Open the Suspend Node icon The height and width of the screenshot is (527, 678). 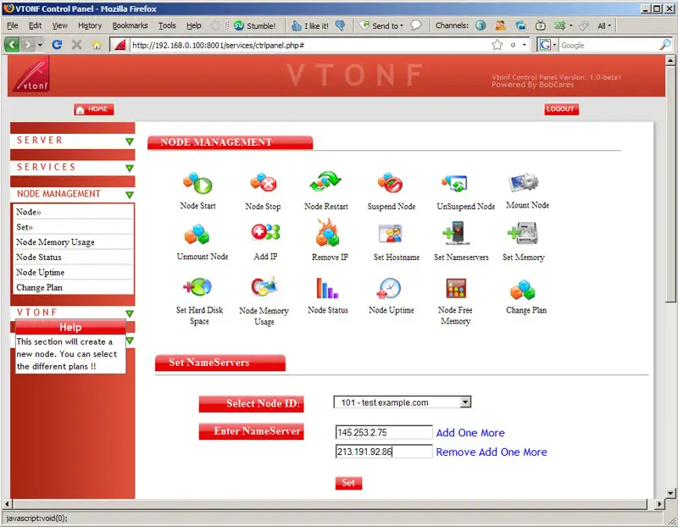click(391, 183)
